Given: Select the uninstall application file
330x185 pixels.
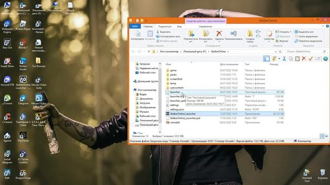Looking at the screenshot, I should [x=225, y=122].
